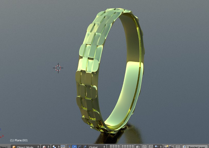Select the scale manipulator icon
Screen dimensions: 209x148
(84, 147)
